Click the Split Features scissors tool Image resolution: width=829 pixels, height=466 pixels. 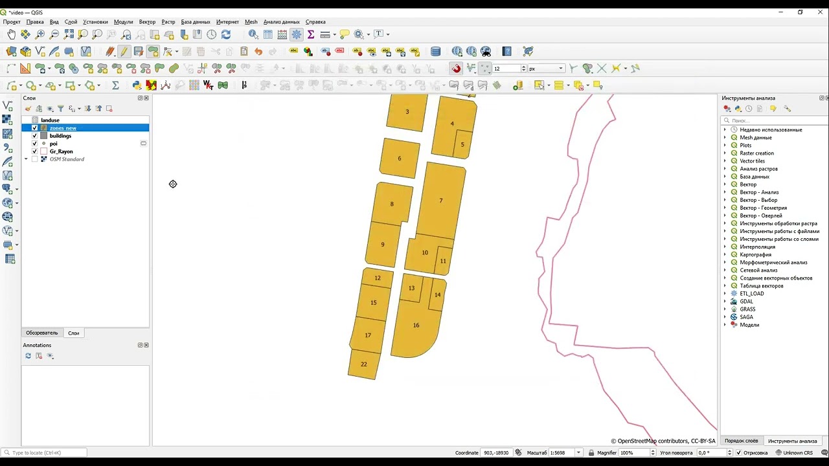pyautogui.click(x=216, y=69)
